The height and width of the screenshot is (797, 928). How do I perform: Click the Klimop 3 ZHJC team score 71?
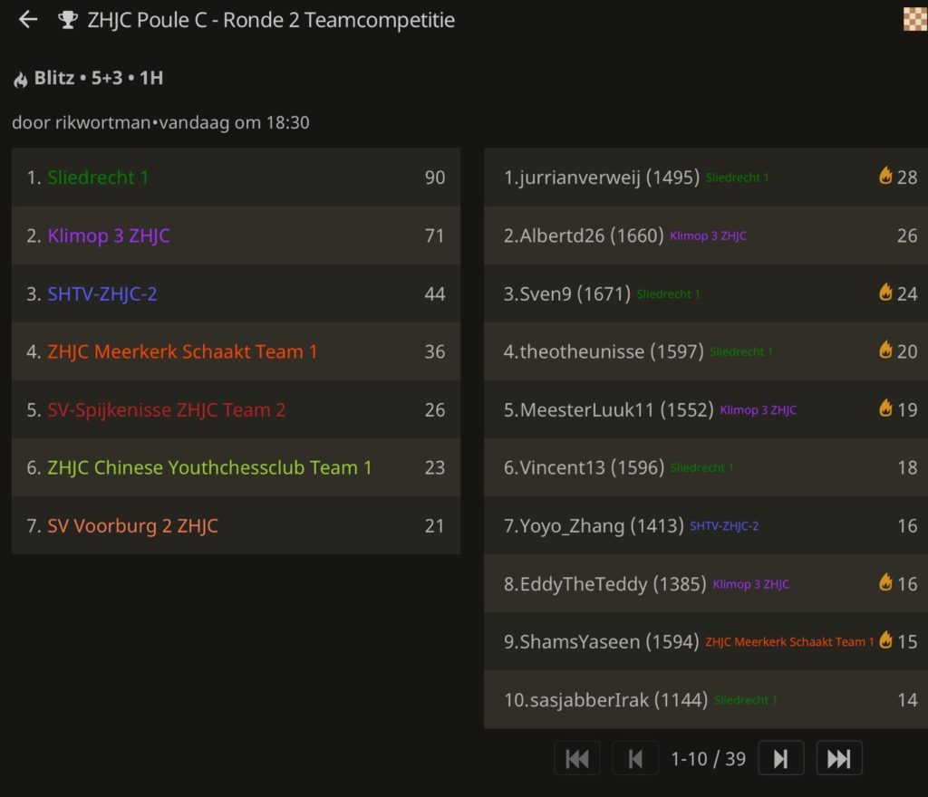pos(435,235)
